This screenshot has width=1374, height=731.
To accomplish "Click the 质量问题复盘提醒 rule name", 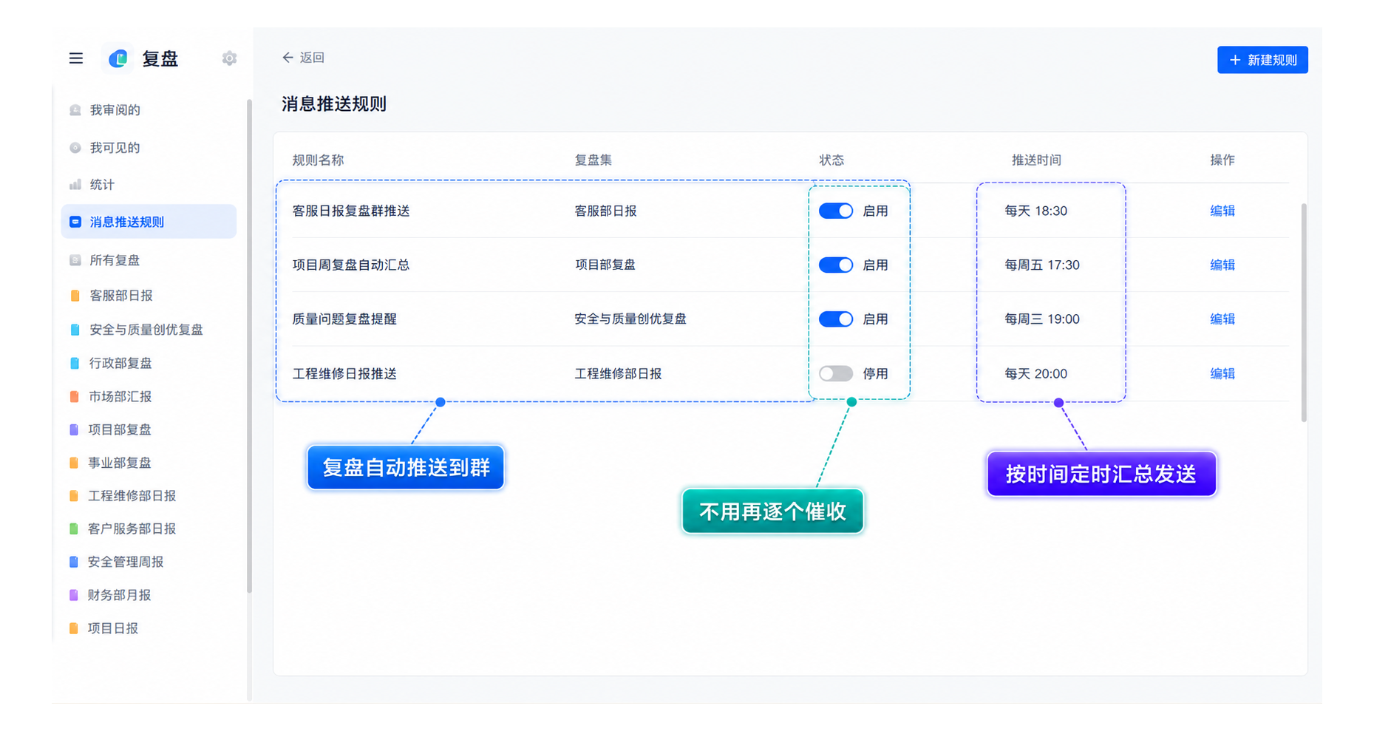I will click(344, 319).
